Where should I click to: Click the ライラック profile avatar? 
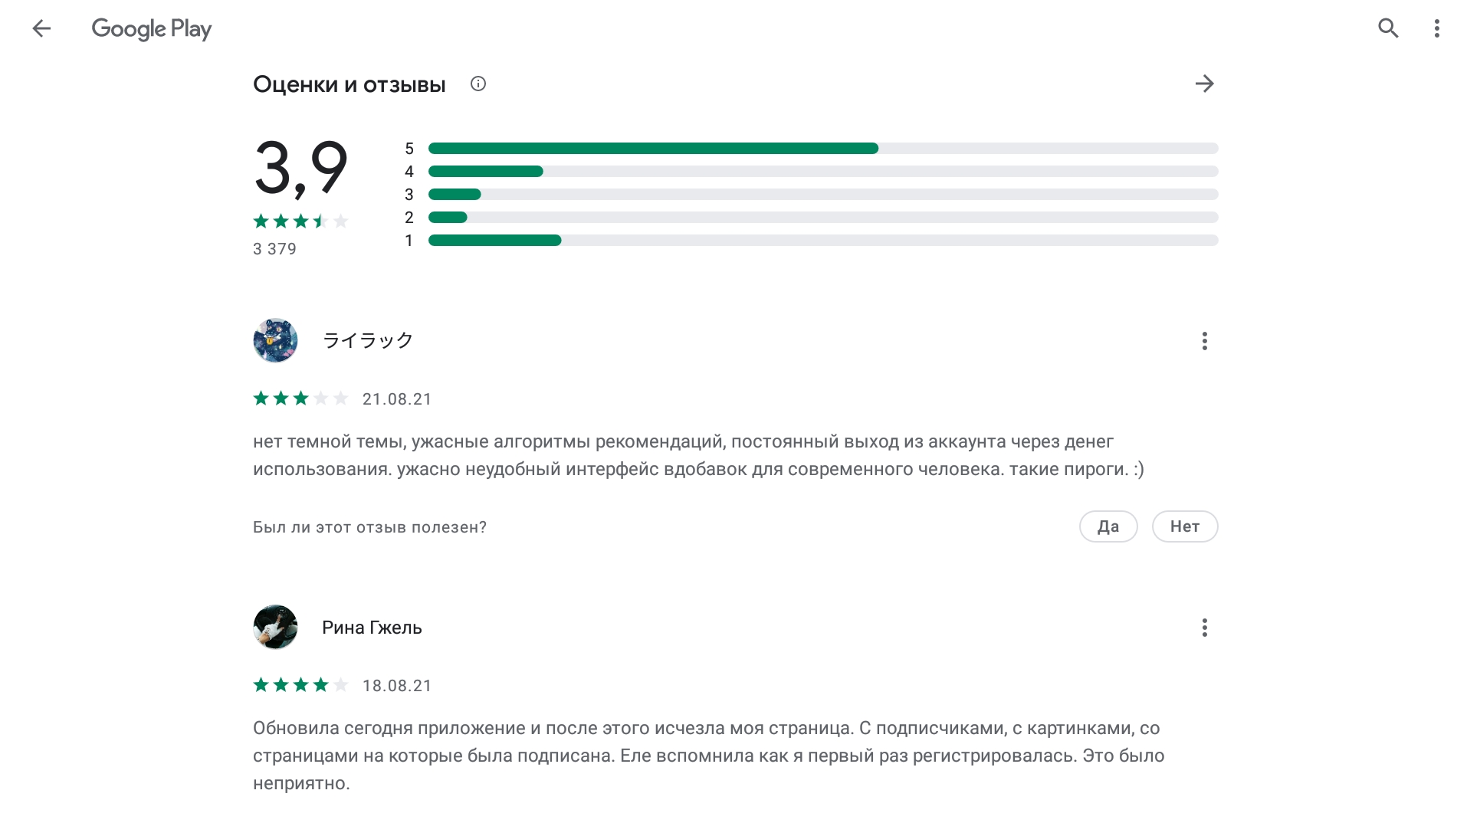275,340
